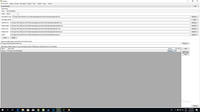The image size is (200, 112).
Task: Open Task View on the taskbar
Action: pyautogui.click(x=12, y=110)
